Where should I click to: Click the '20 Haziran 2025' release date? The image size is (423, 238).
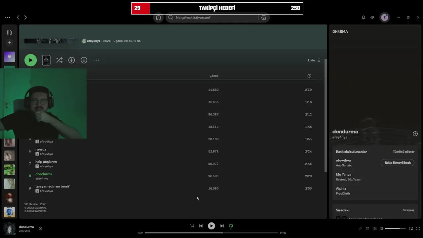(36, 204)
